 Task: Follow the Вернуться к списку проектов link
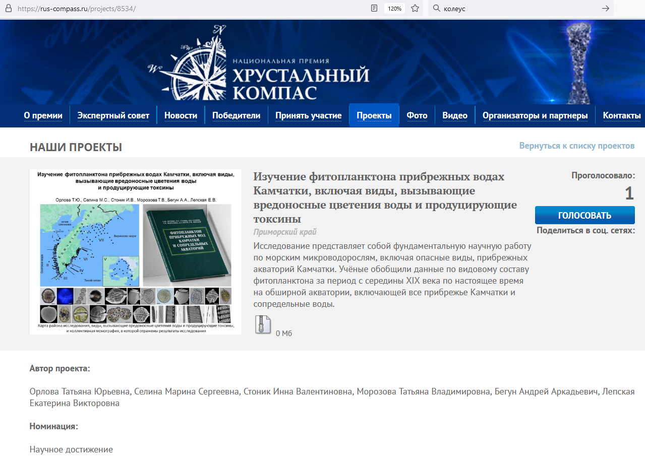click(577, 145)
